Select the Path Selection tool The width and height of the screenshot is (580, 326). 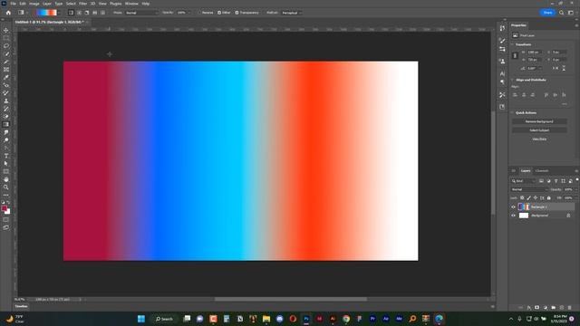point(6,163)
